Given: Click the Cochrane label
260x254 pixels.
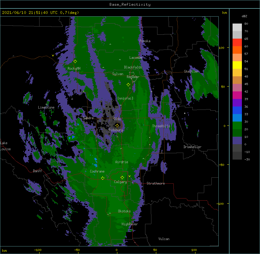Looking at the screenshot, I should tap(97, 171).
